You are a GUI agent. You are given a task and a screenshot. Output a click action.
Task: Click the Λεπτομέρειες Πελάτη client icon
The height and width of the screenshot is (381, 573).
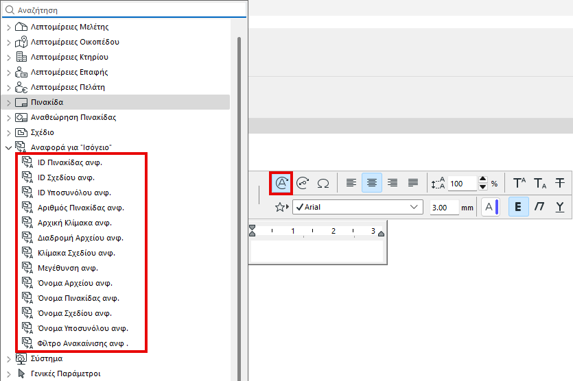coord(21,87)
